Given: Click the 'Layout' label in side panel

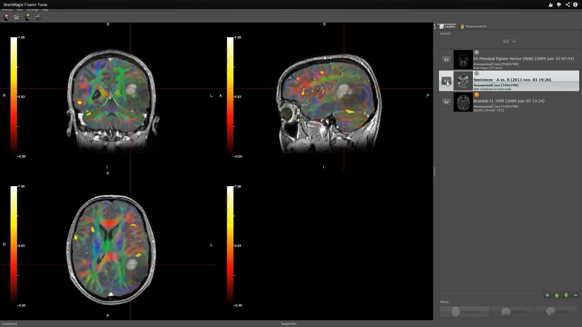Looking at the screenshot, I should (445, 34).
